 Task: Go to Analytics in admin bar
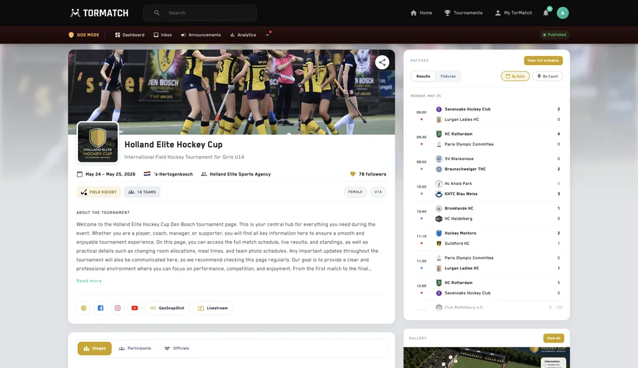point(243,35)
